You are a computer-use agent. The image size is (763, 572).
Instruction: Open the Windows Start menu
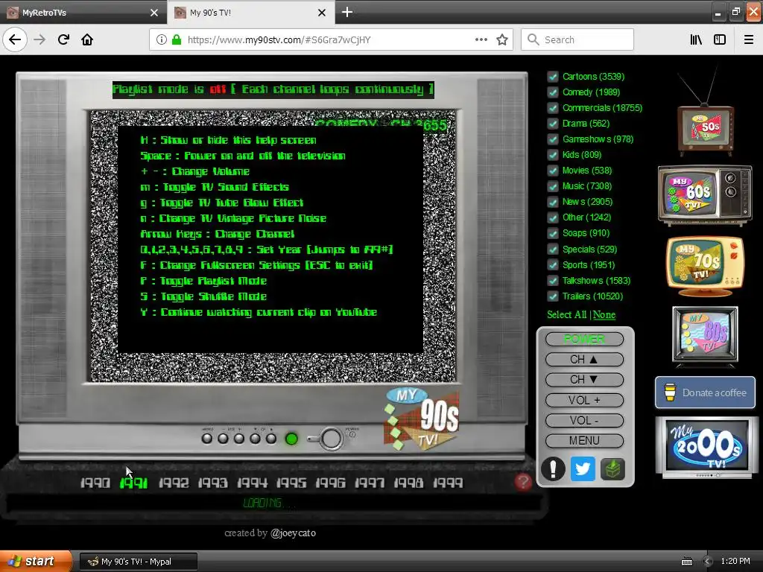pyautogui.click(x=36, y=561)
